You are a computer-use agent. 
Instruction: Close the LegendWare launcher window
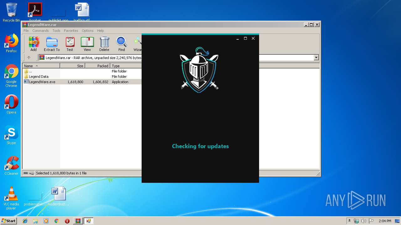[x=253, y=38]
